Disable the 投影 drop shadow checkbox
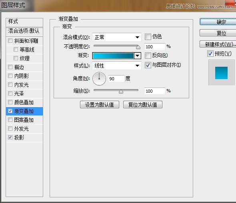The width and height of the screenshot is (236, 203). point(10,137)
